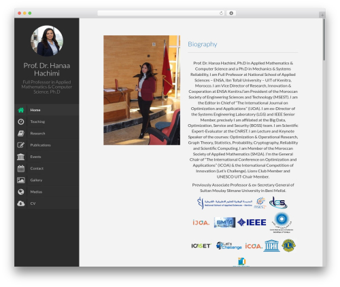The width and height of the screenshot is (340, 287).
Task: Click the LGS laboratory logo
Action: pyautogui.click(x=278, y=203)
